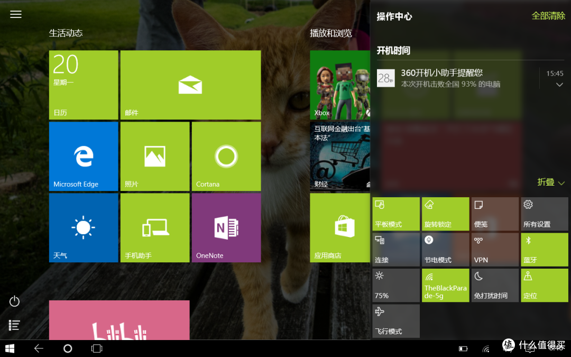Screen dimensions: 571x357
Task: Click the Windows Start button
Action: coord(10,349)
